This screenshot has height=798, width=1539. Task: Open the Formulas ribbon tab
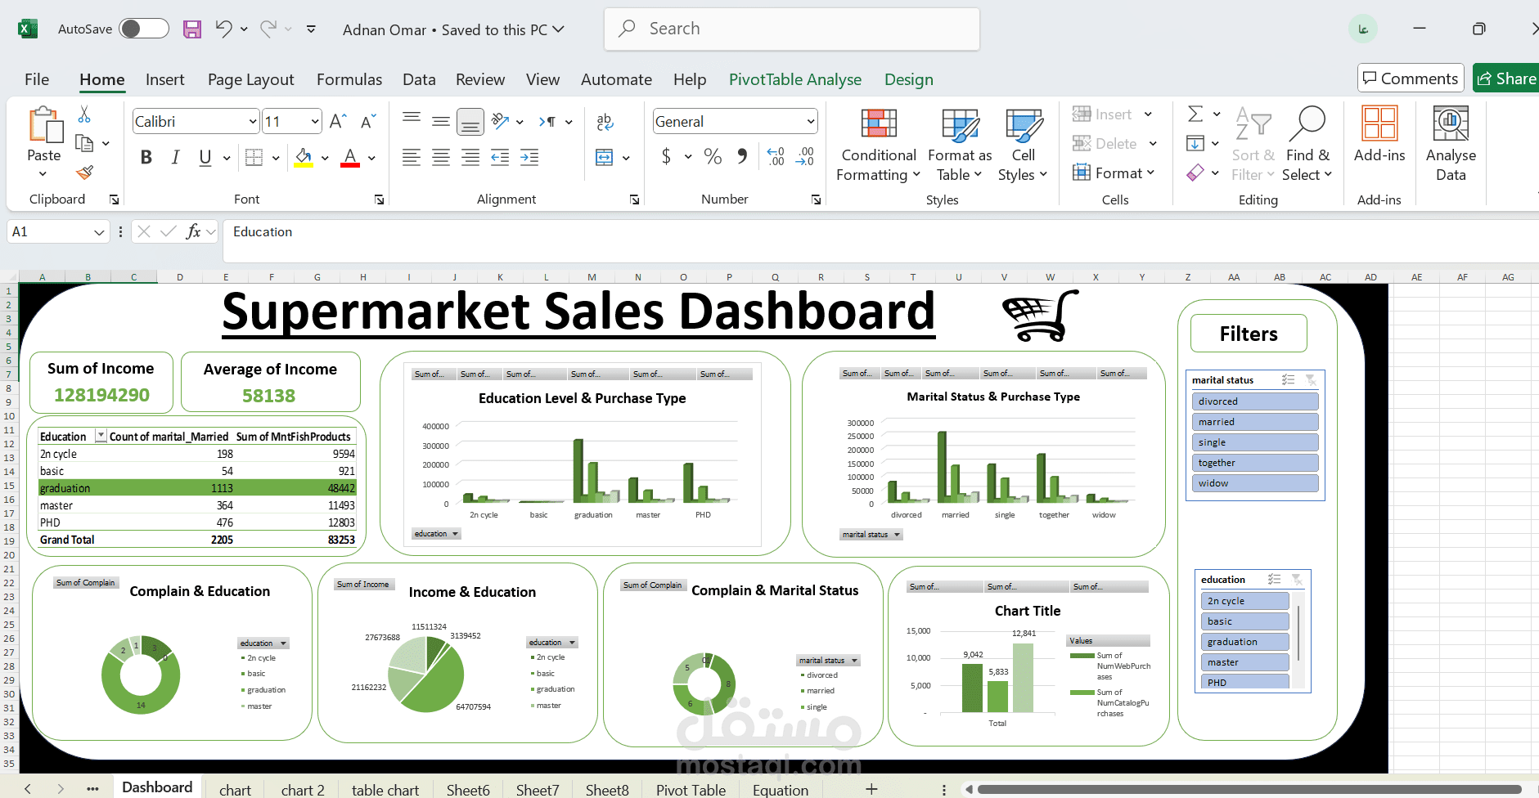click(349, 79)
